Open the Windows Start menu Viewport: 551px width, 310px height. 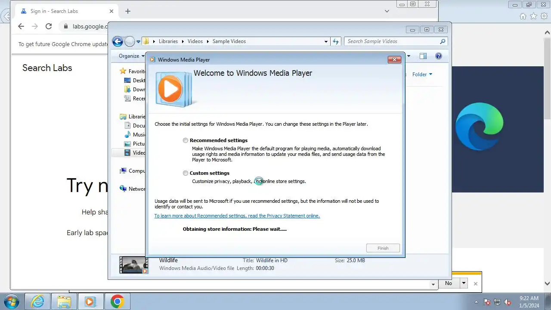click(12, 301)
